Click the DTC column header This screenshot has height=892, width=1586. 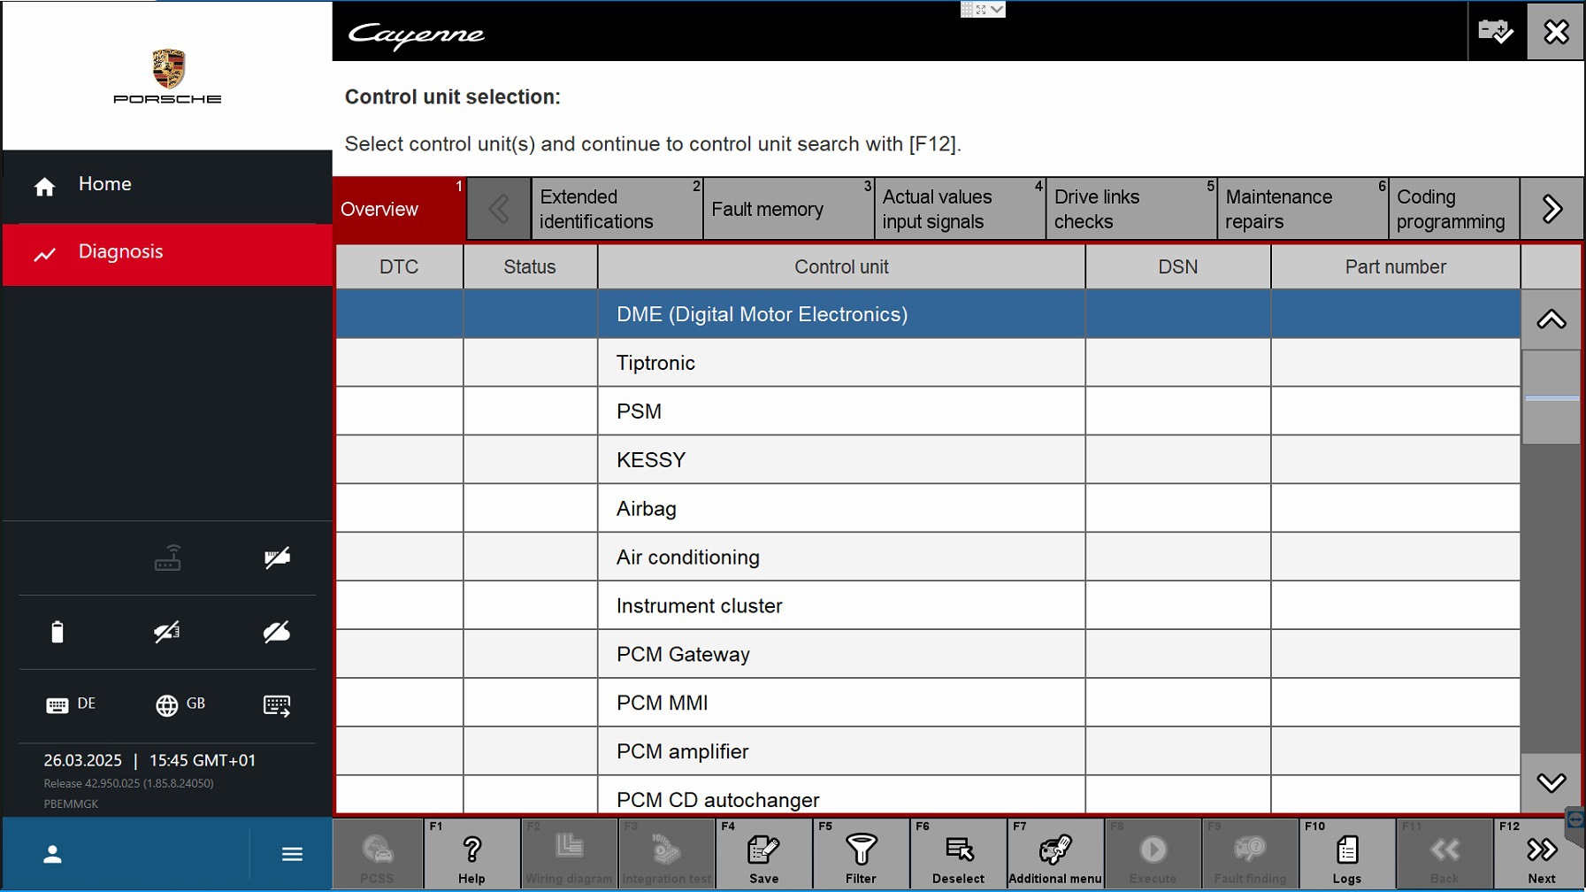[399, 266]
